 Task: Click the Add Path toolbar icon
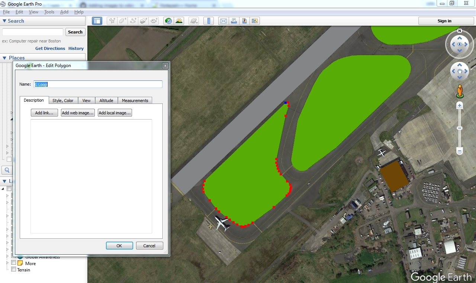(133, 21)
